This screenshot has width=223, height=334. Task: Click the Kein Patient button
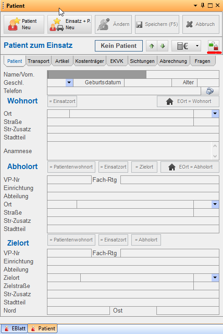[x=119, y=46]
